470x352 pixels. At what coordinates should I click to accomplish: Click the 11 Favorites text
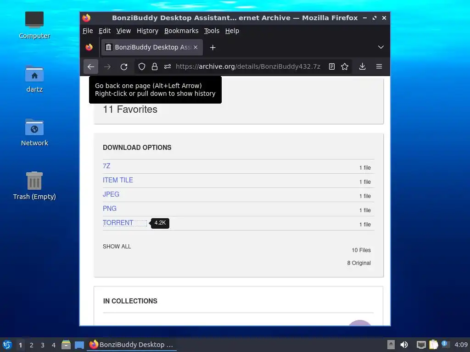pyautogui.click(x=130, y=109)
